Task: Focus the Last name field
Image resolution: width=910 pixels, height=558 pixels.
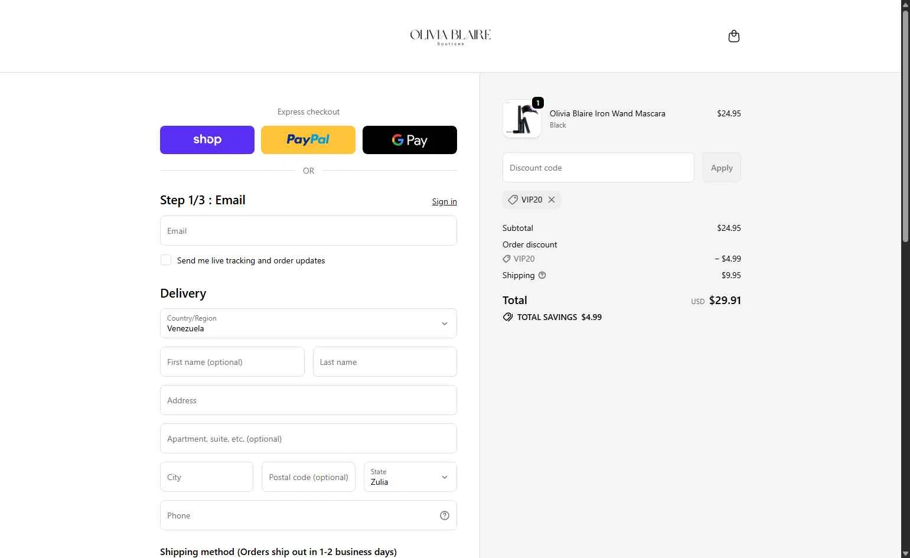Action: [385, 362]
